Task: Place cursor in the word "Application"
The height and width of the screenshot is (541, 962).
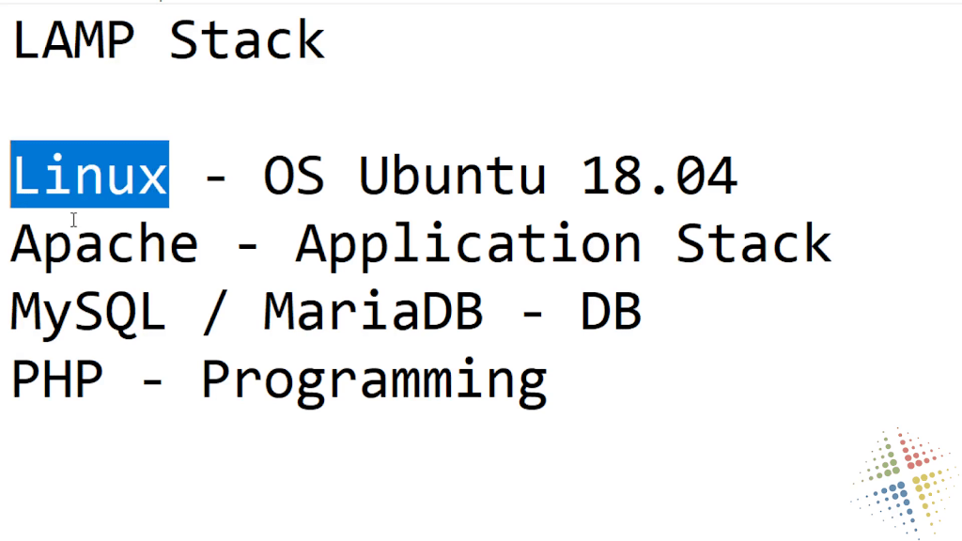Action: click(x=468, y=245)
